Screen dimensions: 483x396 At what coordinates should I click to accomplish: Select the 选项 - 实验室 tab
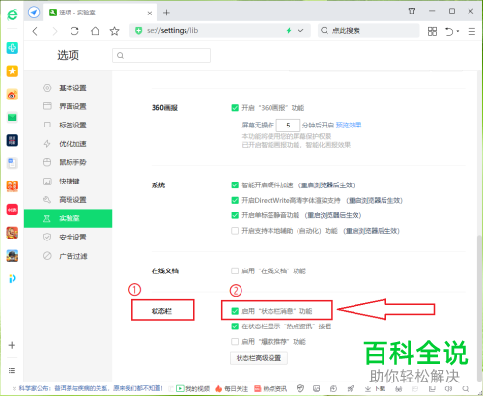pos(100,13)
